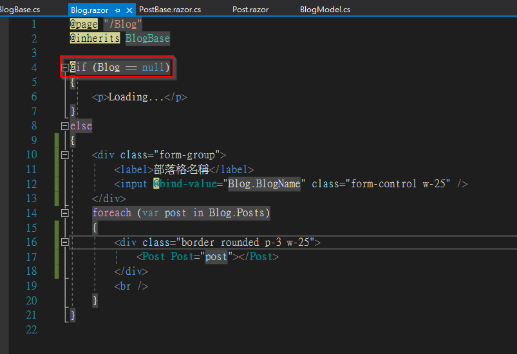Close the Blog.razor tab
517x354 pixels.
[x=129, y=10]
